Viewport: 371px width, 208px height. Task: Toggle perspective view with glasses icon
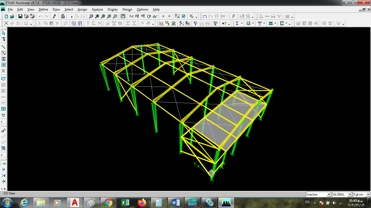pyautogui.click(x=155, y=16)
